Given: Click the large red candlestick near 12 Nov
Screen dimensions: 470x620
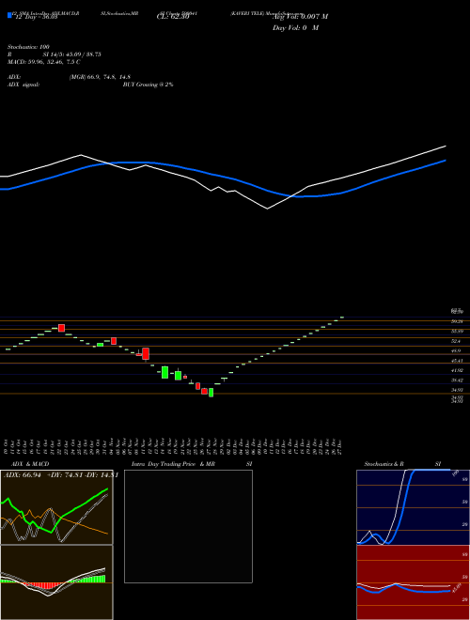Looking at the screenshot, I should [x=146, y=354].
